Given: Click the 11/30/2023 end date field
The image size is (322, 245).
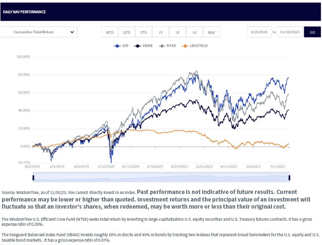Looking at the screenshot, I should pyautogui.click(x=290, y=32).
